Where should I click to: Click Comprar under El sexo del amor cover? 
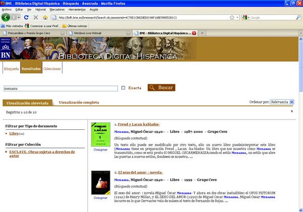click(x=100, y=198)
